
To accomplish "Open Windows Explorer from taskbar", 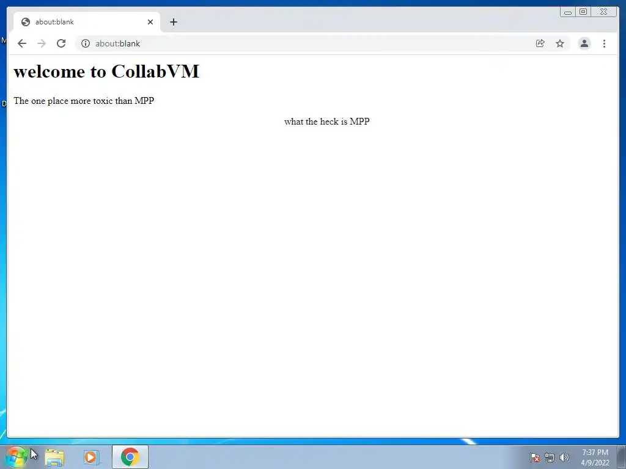I will click(54, 457).
